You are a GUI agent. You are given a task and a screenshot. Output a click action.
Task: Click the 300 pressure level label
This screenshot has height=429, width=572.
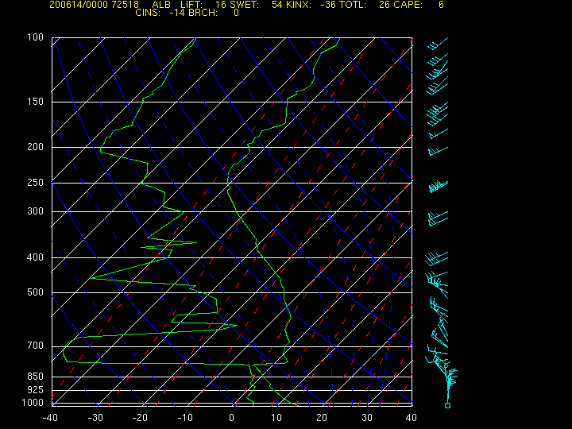[36, 211]
